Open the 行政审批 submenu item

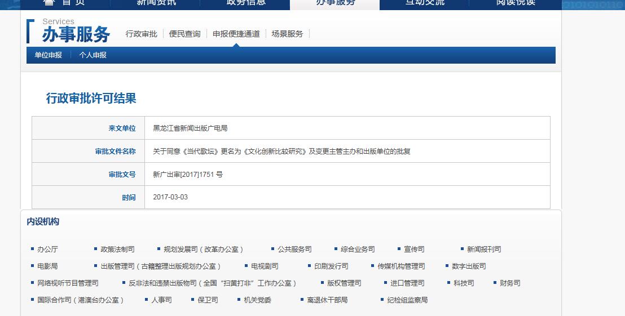[x=141, y=34]
